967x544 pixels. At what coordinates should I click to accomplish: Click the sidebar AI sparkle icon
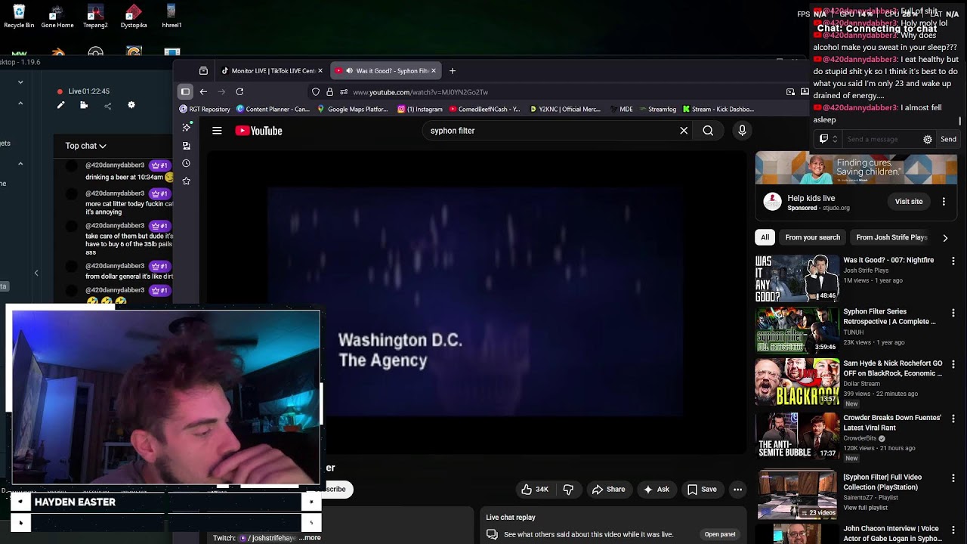point(186,127)
